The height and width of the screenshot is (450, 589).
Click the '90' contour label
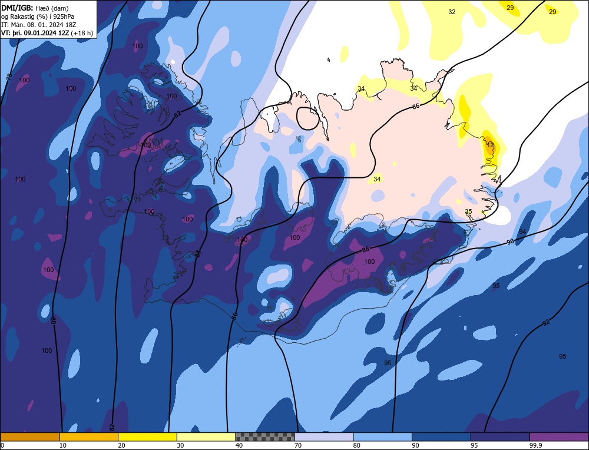click(510, 241)
